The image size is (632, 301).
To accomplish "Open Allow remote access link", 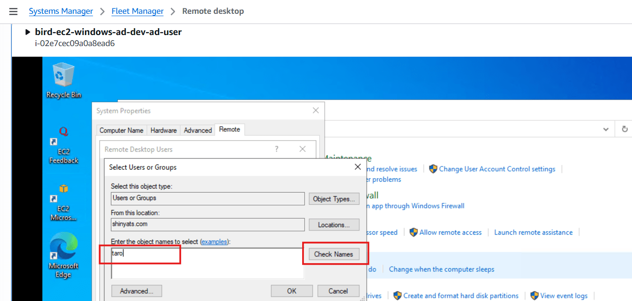I will [x=451, y=232].
